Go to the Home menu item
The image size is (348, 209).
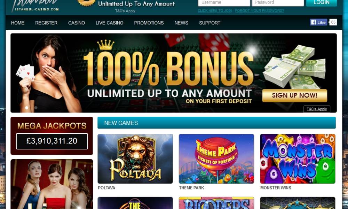(18, 23)
